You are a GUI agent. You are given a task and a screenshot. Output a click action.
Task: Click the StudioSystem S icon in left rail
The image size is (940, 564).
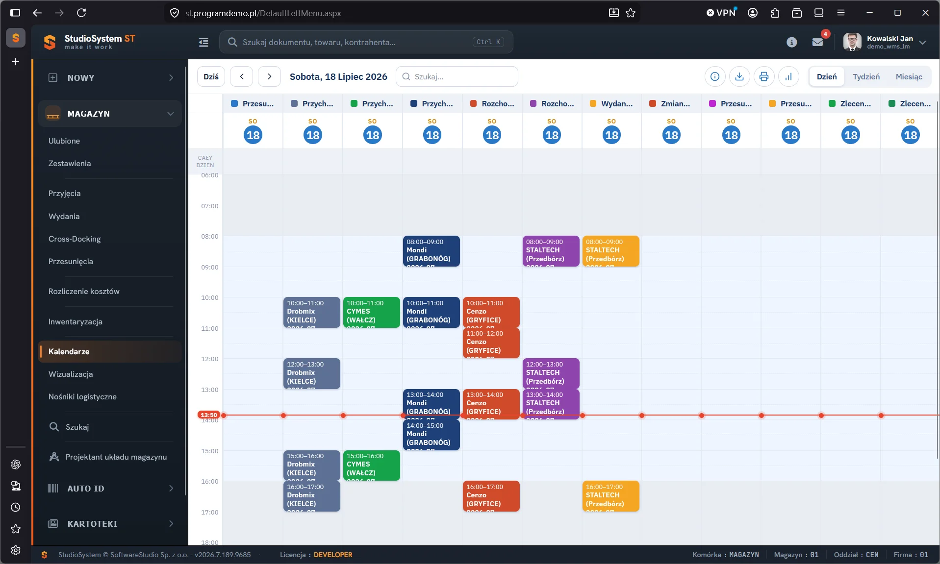[x=16, y=38]
